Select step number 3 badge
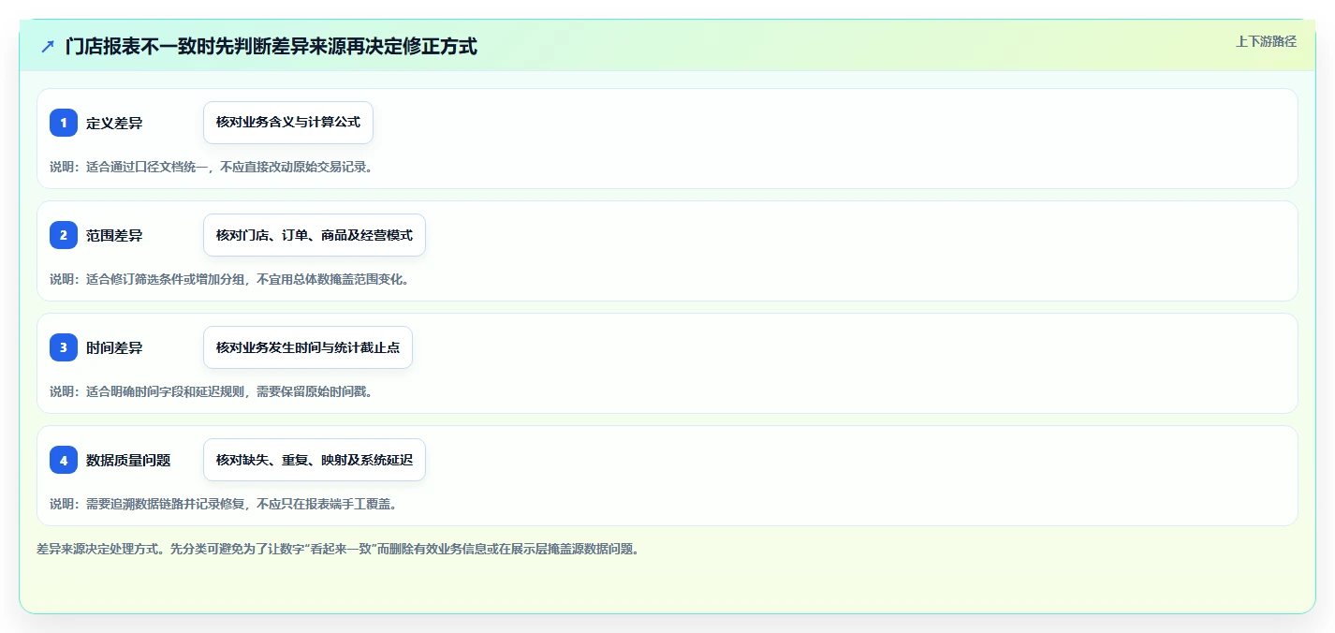This screenshot has width=1335, height=633. click(64, 347)
